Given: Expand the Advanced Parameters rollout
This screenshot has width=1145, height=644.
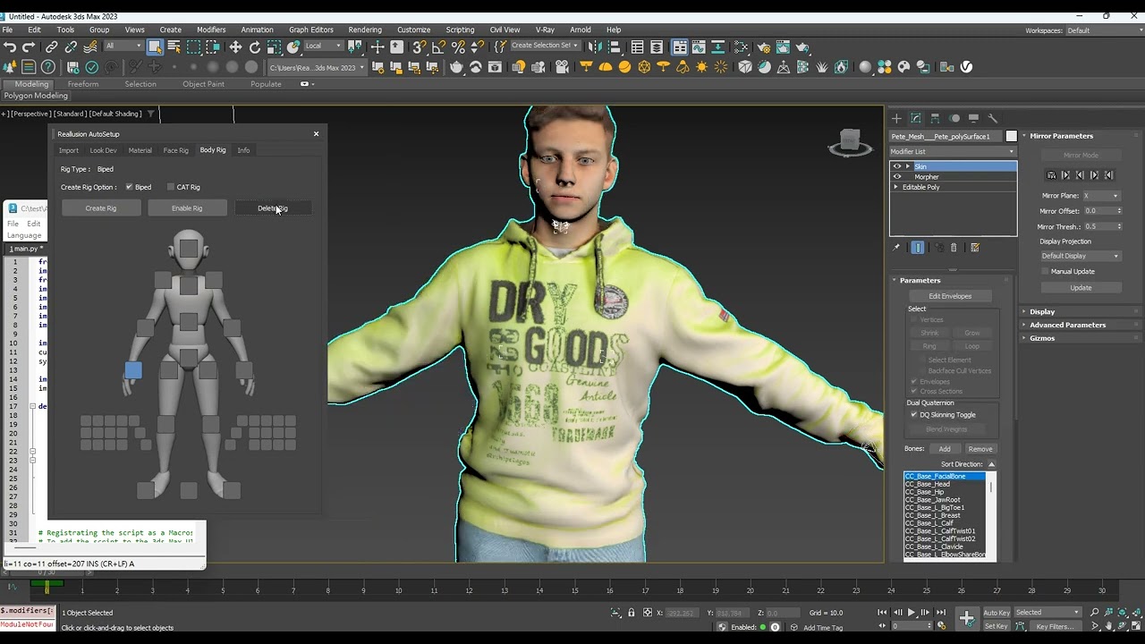Looking at the screenshot, I should (1066, 325).
